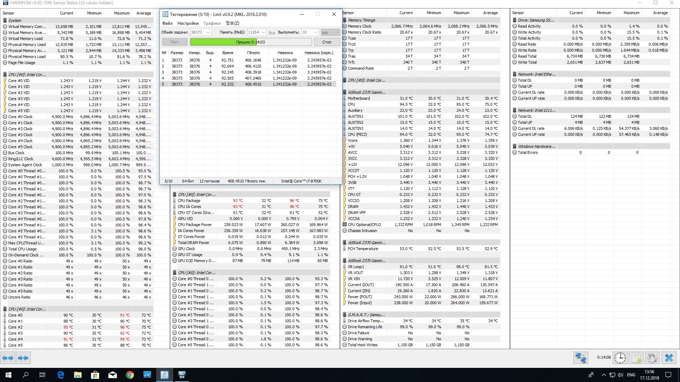
Task: Click the Вся memory link
Action: point(272,33)
